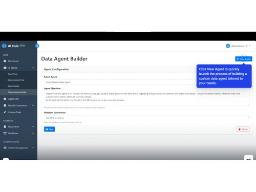Click the Data Agent Builder page title

[65, 59]
